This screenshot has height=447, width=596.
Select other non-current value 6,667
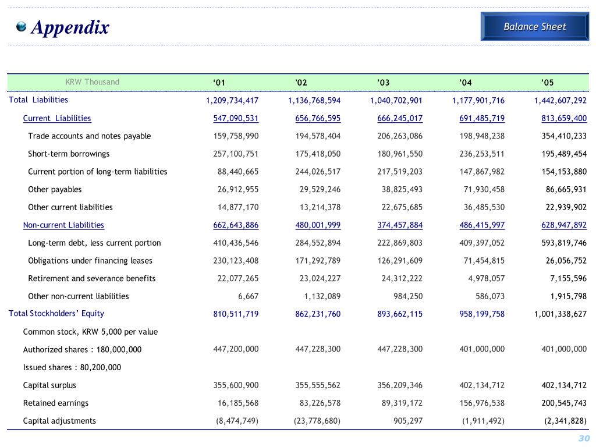click(x=248, y=296)
